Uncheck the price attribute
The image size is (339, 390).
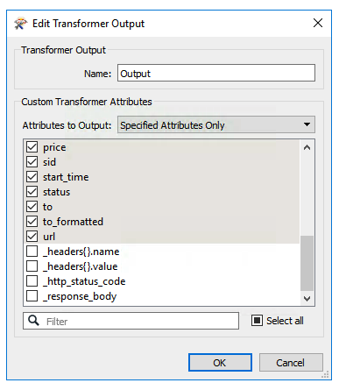click(x=32, y=147)
